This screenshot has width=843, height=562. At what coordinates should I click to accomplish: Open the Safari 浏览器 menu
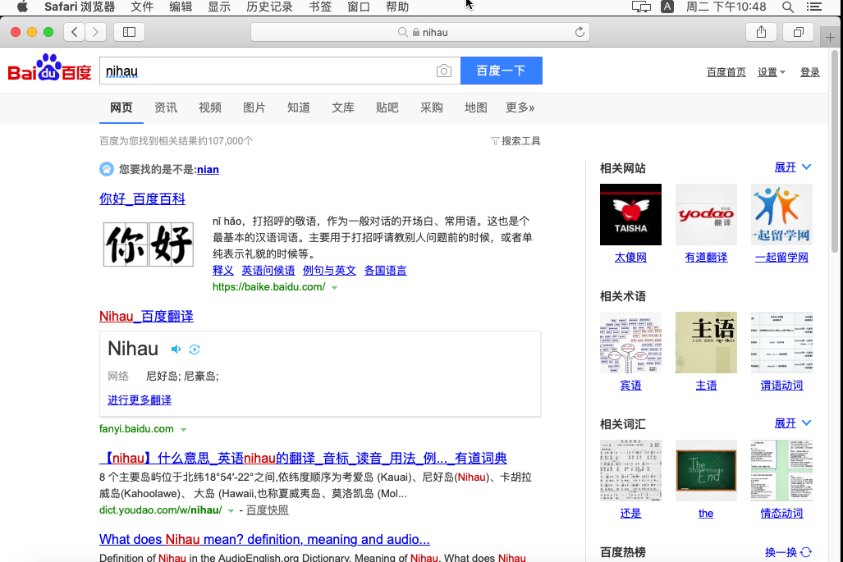(80, 7)
